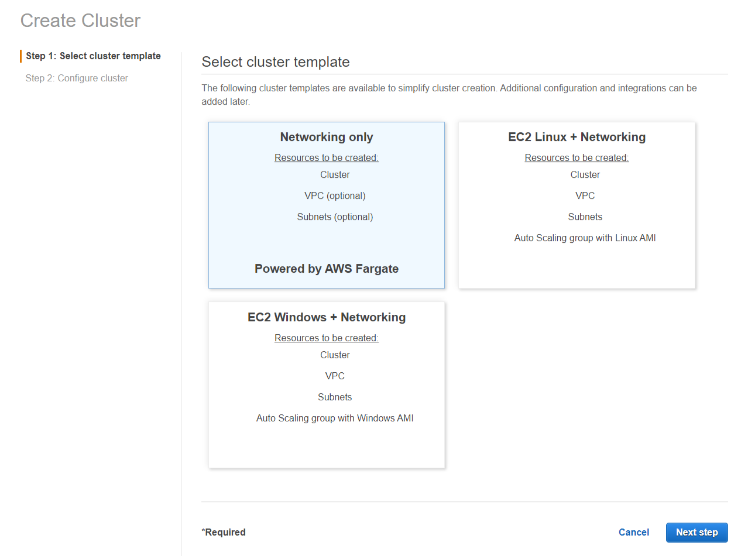Click 'VPC' text in EC2 Linux card
This screenshot has width=741, height=556.
pyautogui.click(x=585, y=196)
